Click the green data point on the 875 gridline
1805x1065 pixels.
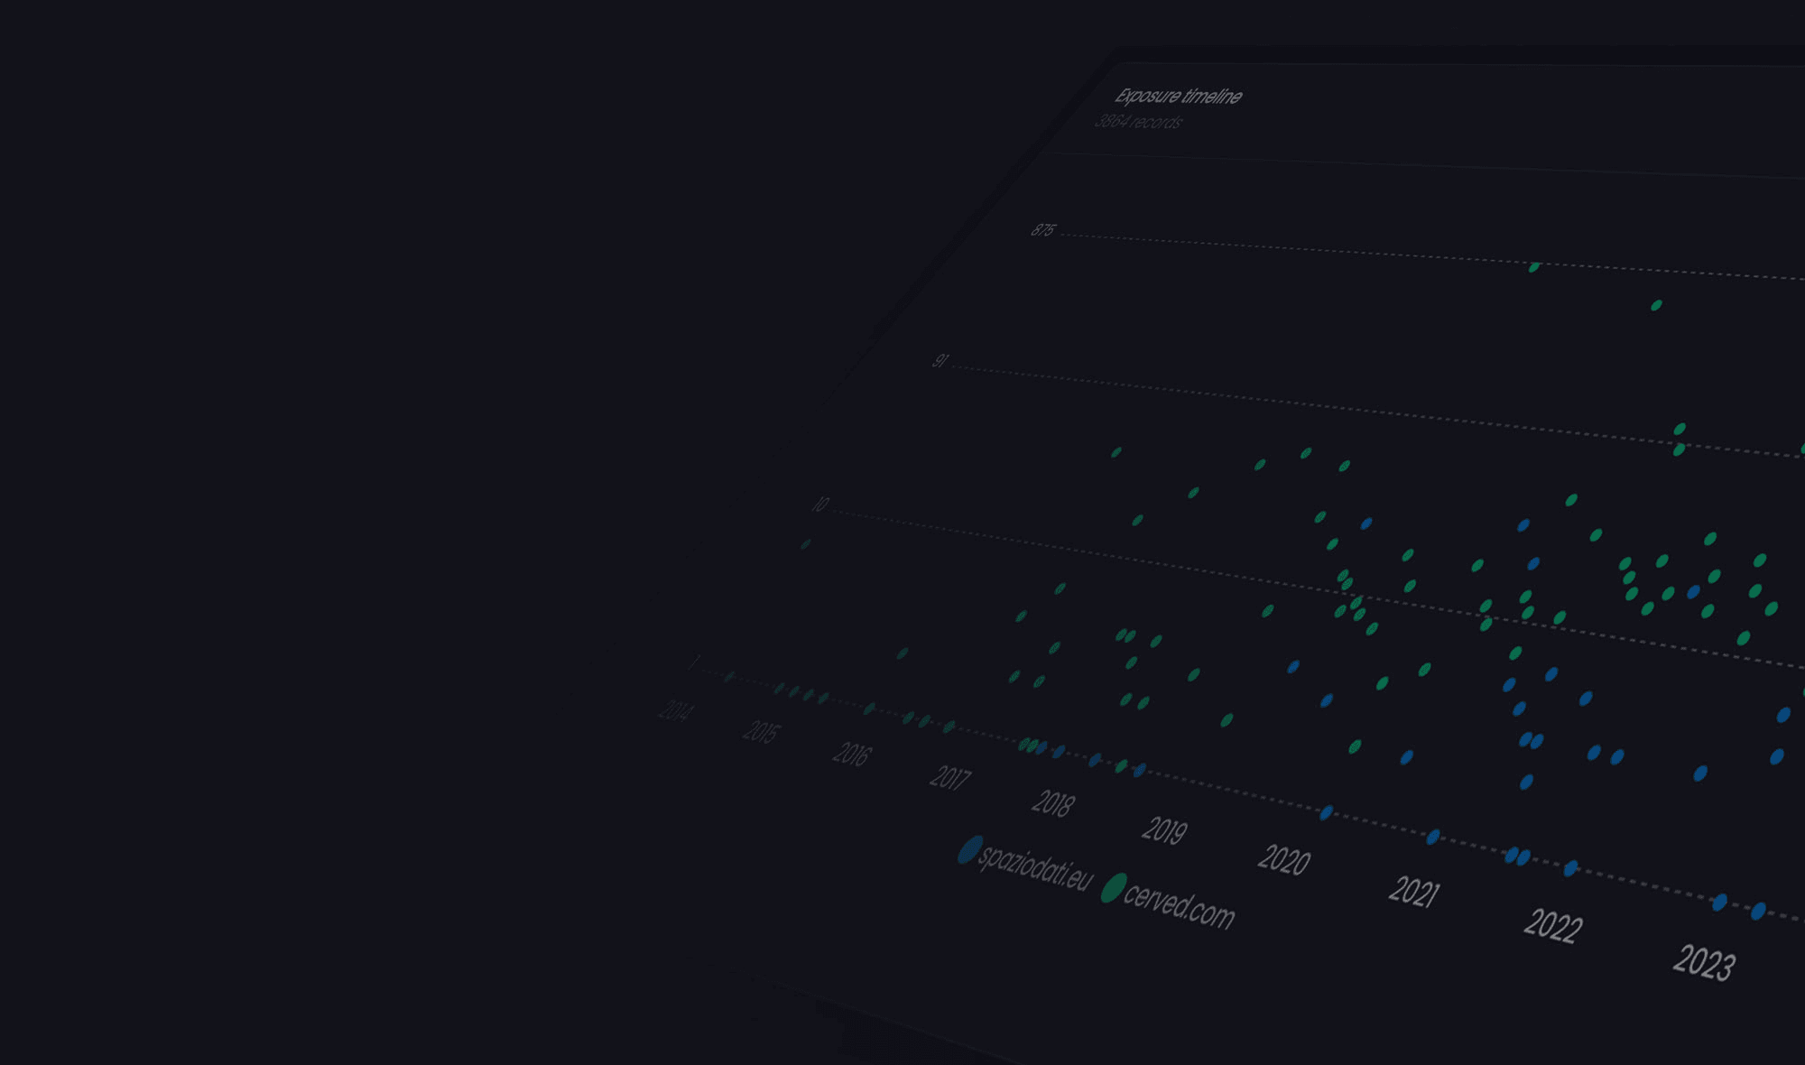(1534, 267)
